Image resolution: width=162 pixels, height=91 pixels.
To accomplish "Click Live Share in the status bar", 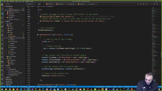I will (32, 87).
